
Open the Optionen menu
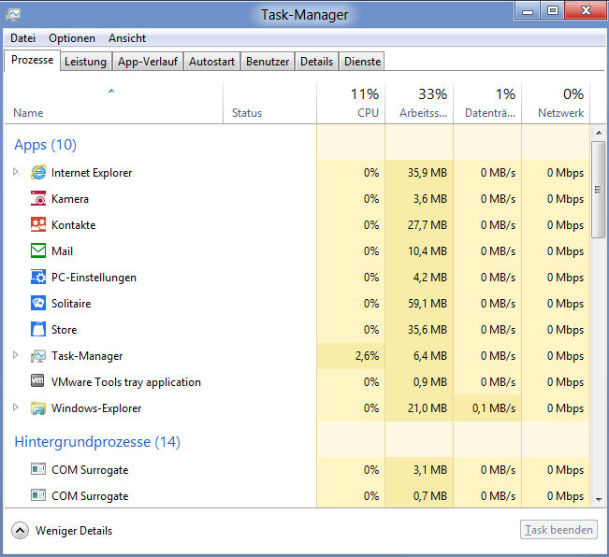point(72,38)
